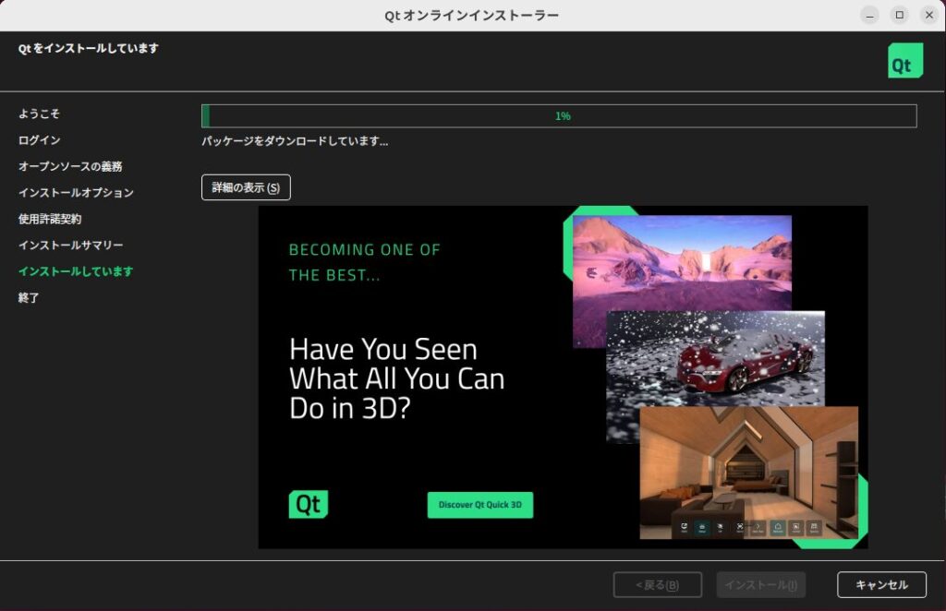Select the インストールオプション step in the sidebar
Screen dimensions: 946x611
pyautogui.click(x=76, y=193)
